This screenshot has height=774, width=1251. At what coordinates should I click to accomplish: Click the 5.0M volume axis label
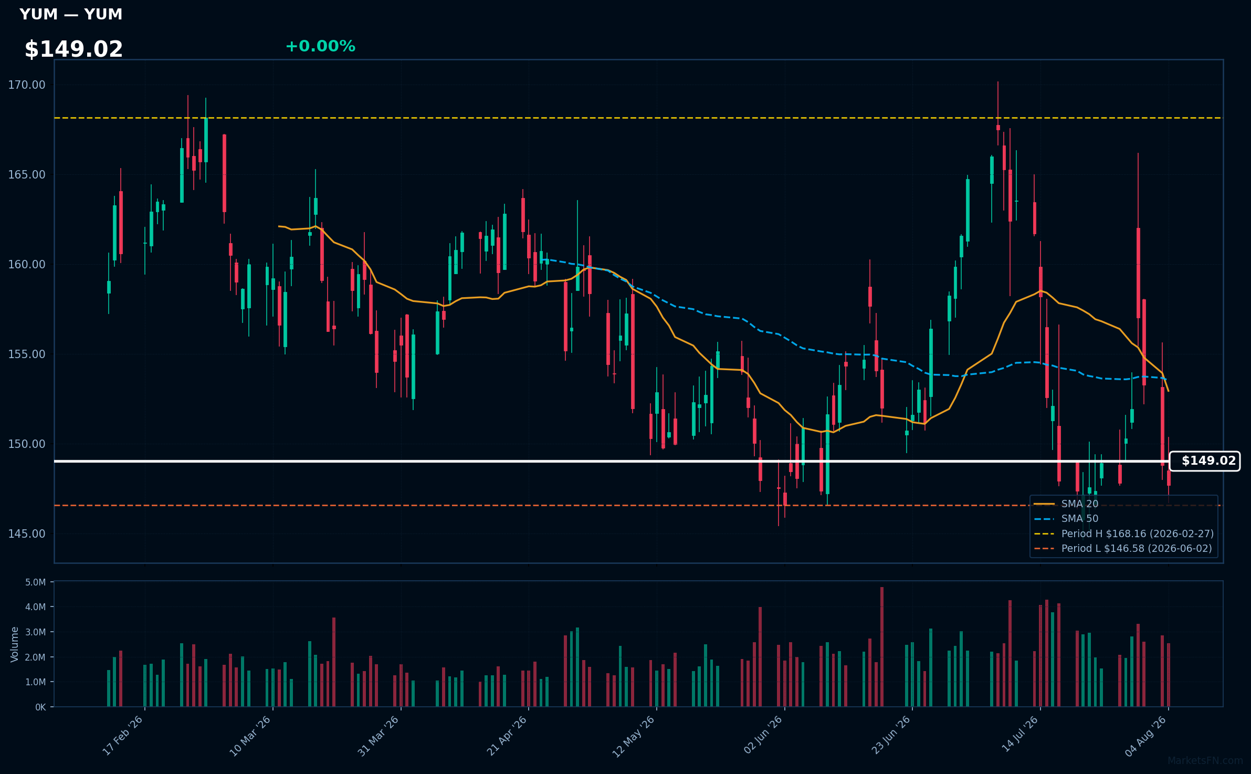click(36, 582)
